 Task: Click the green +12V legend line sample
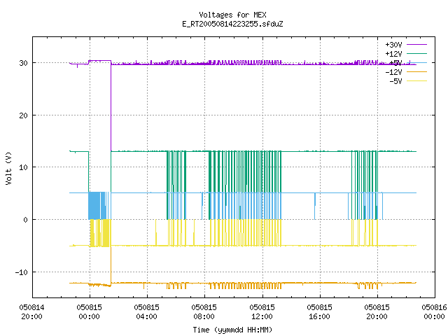416,53
